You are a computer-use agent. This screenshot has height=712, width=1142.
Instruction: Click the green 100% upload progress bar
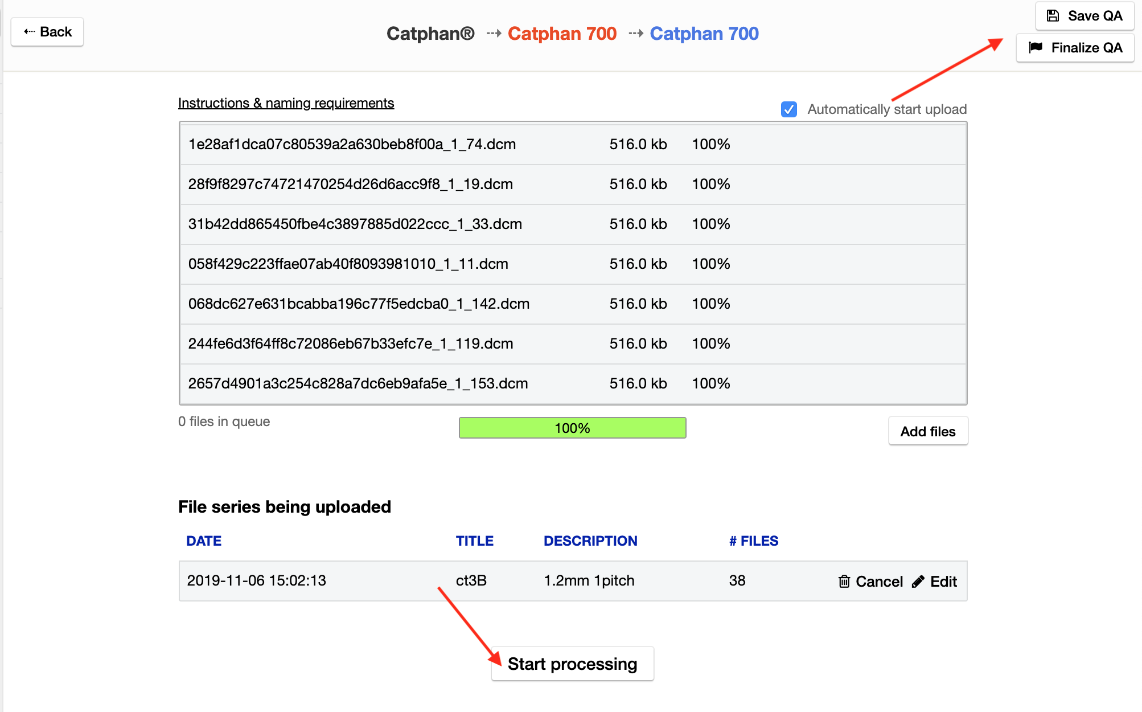tap(572, 428)
